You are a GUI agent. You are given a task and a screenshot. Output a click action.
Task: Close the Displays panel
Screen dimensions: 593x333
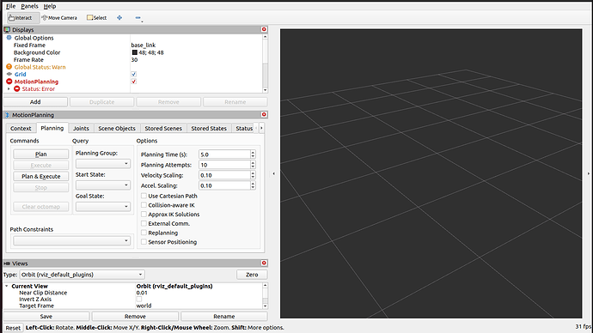coord(264,29)
